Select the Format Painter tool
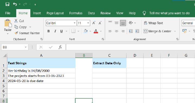The height and width of the screenshot is (103, 195). click(27, 33)
